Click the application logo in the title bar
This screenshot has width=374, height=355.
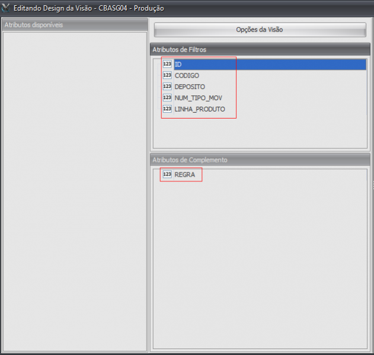pyautogui.click(x=6, y=8)
